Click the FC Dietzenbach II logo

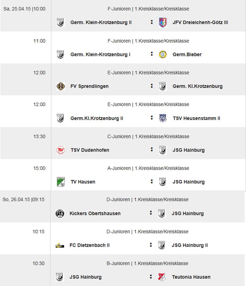tap(60, 245)
